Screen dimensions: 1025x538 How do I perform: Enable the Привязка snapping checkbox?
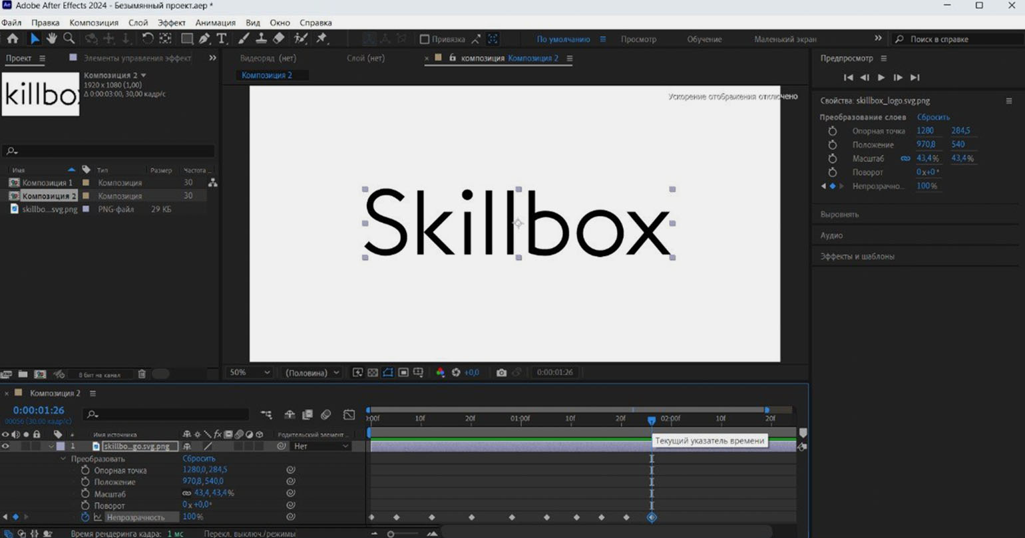[424, 39]
